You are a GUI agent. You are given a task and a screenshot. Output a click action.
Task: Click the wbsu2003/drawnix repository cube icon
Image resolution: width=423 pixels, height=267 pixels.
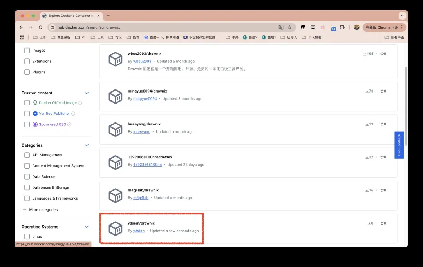point(116,59)
